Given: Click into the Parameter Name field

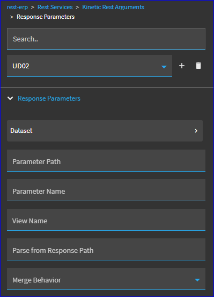Looking at the screenshot, I should (106, 190).
